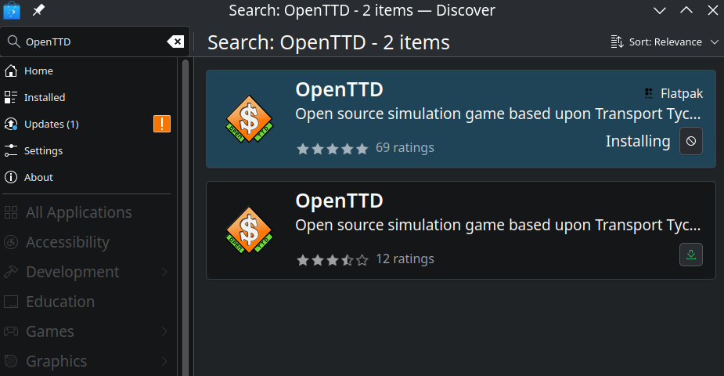Click the OpenTTD search field

[x=95, y=42]
